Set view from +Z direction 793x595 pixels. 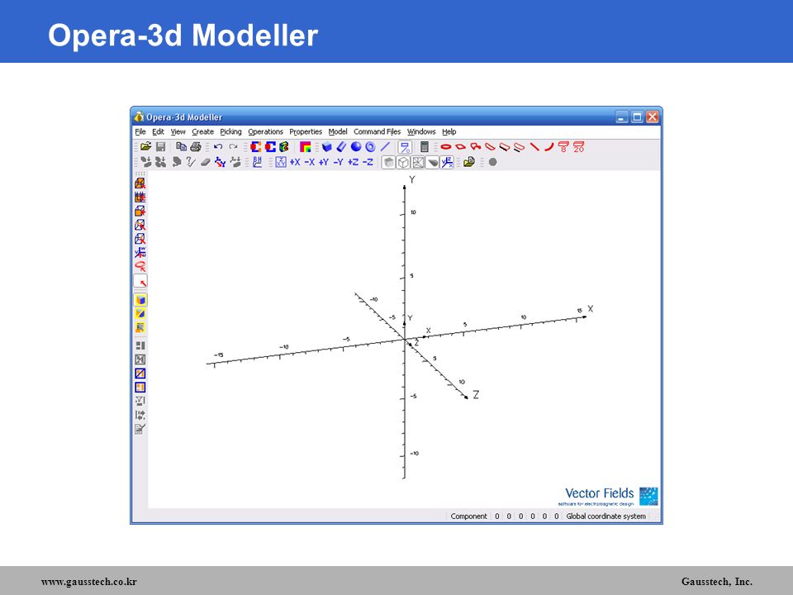353,162
